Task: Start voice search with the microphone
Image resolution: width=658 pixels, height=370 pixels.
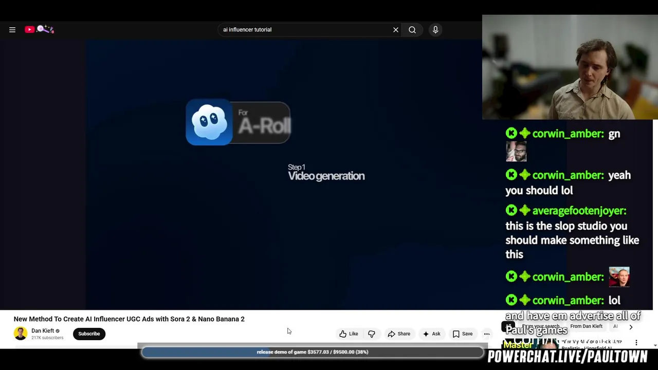Action: (x=435, y=30)
